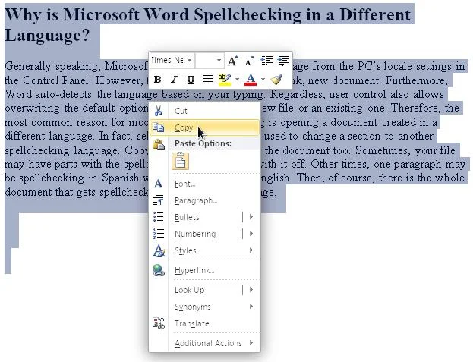
Task: Click the Font letter A icon
Action: 159,184
